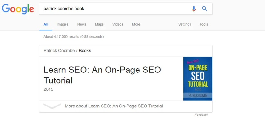Open the Videos tab

pyautogui.click(x=118, y=24)
